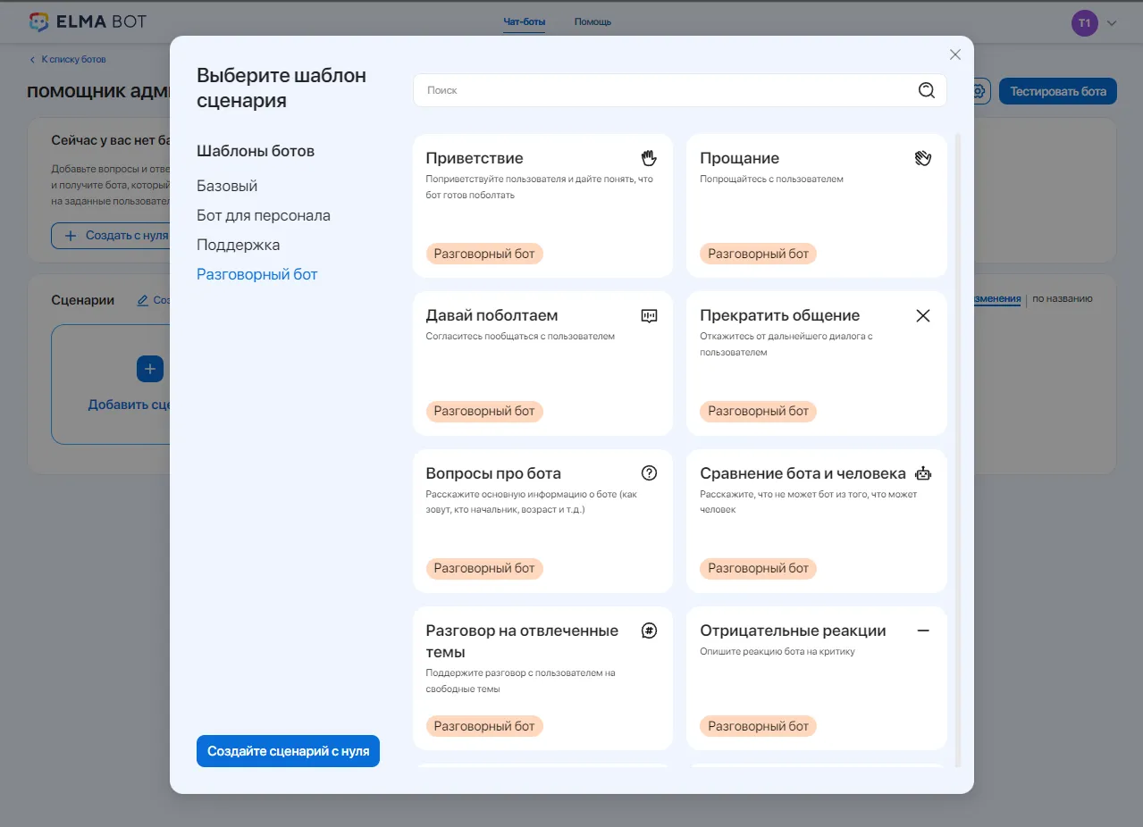Click the question mark icon on Вопросы про бота
1143x827 pixels.
[x=649, y=472]
